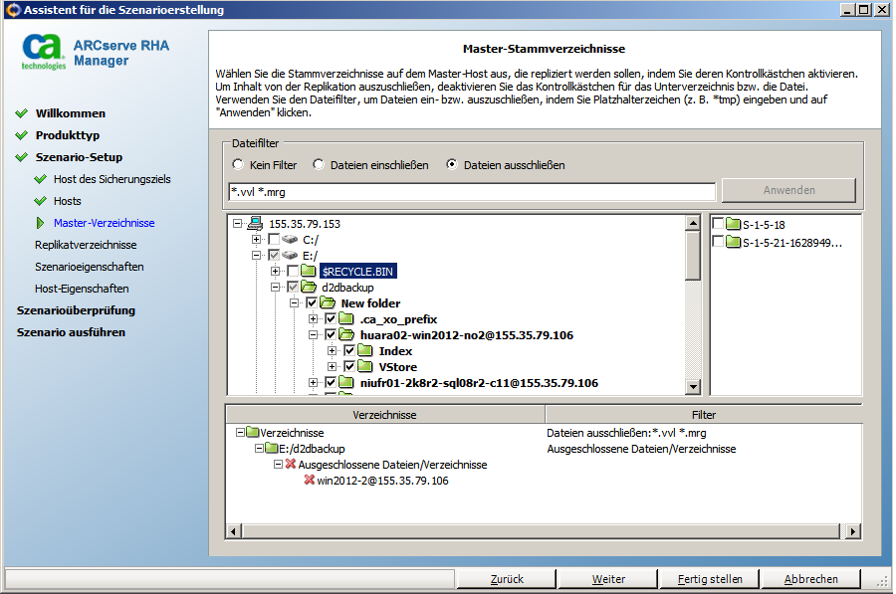
Task: Click the C:/ drive icon
Action: (x=292, y=240)
